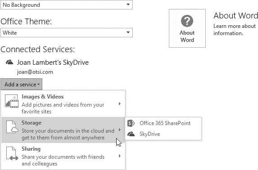Choose Office 365 SharePoint from the submenu

163,123
